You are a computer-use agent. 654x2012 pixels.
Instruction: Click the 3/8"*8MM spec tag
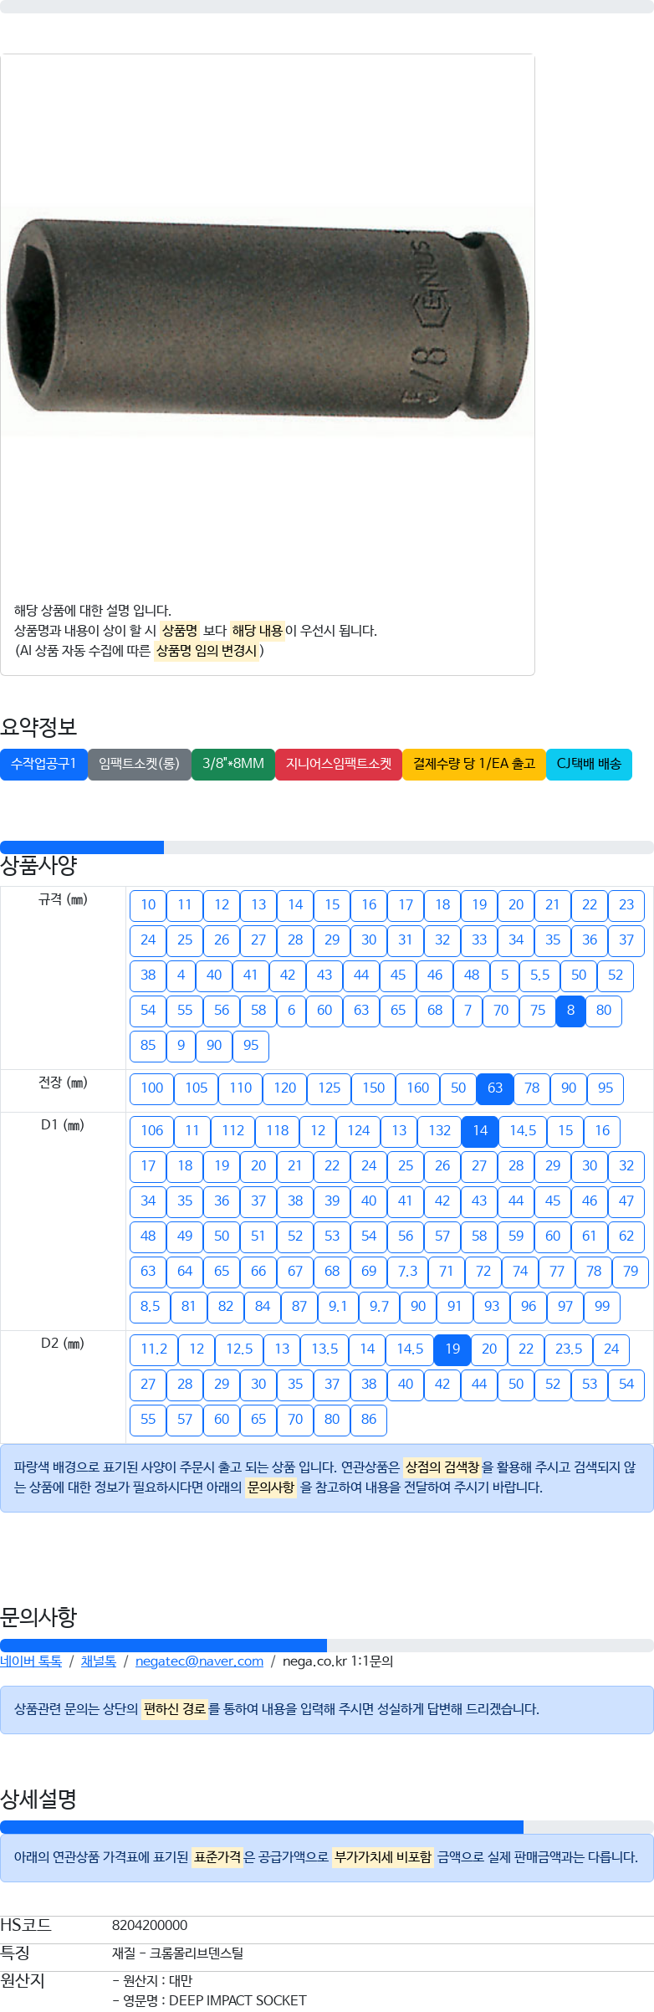(x=233, y=764)
